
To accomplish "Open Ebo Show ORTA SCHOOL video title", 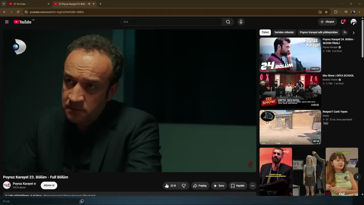I will [338, 76].
